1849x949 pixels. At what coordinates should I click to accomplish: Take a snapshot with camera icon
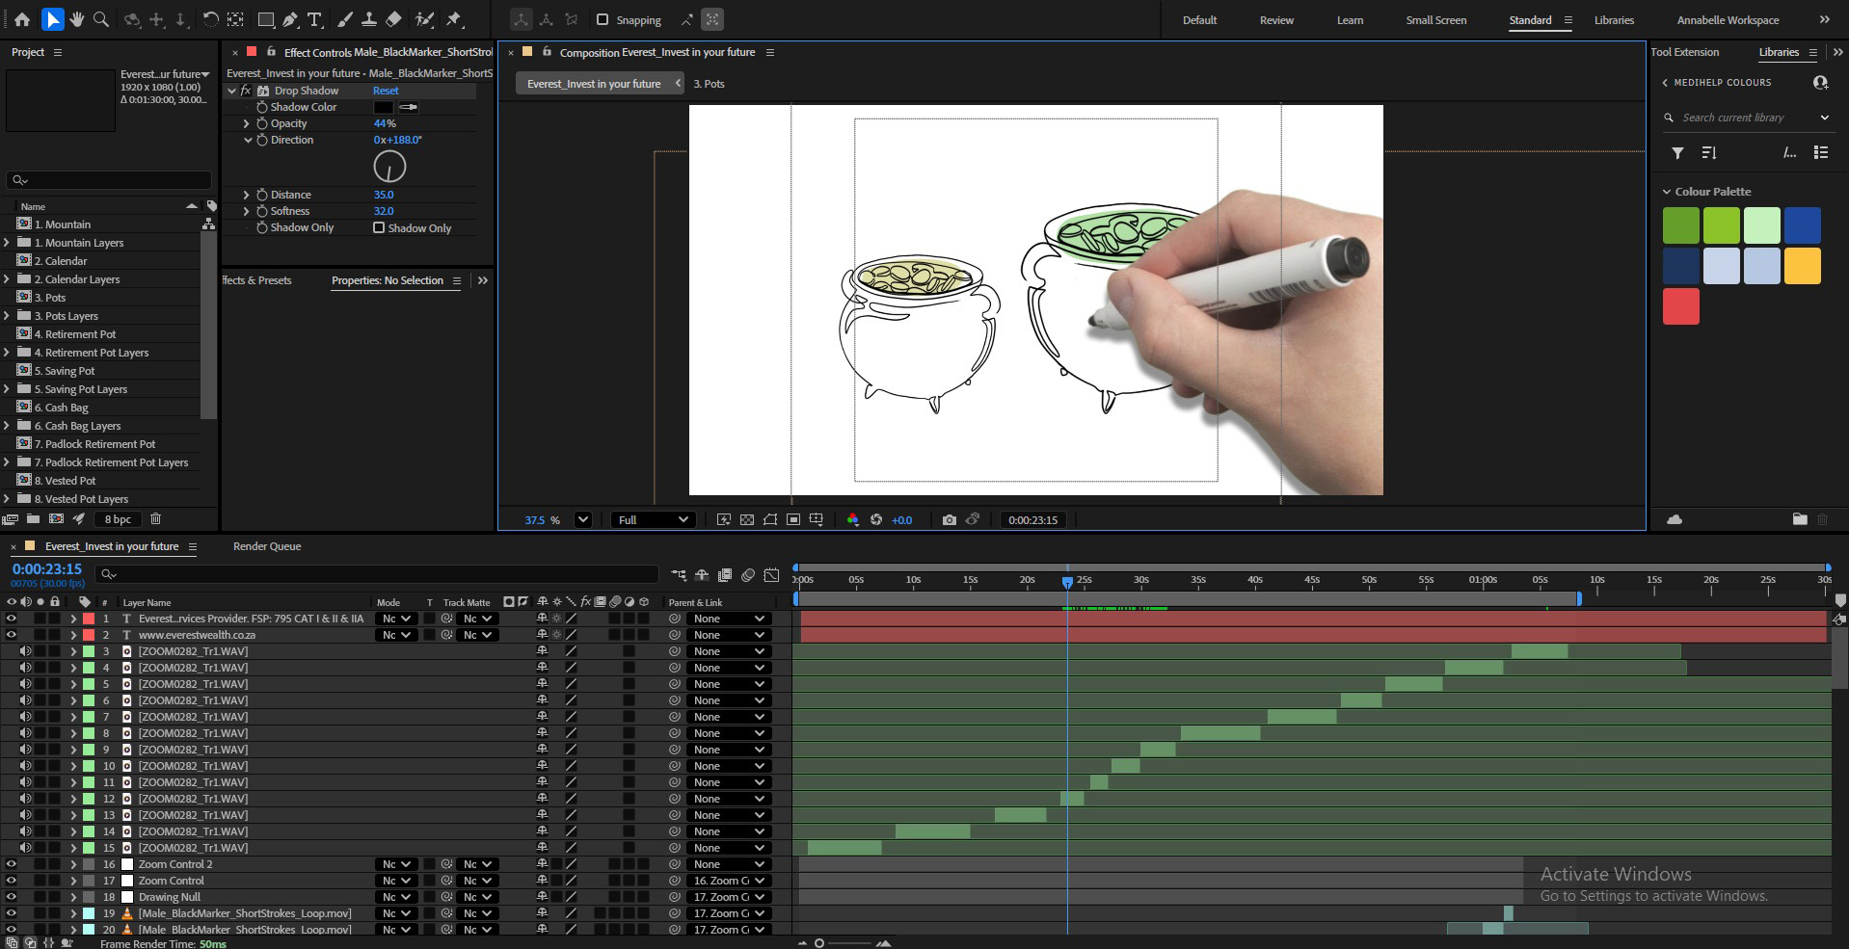[949, 519]
